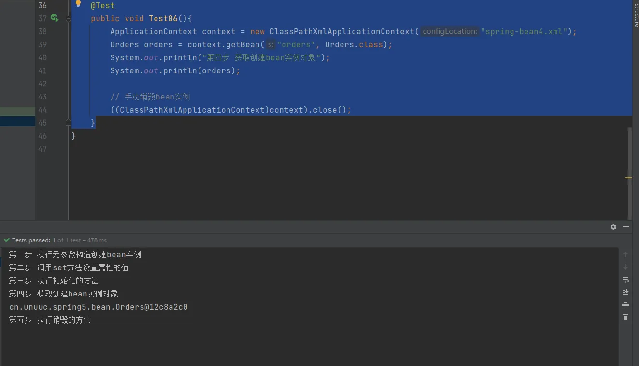
Task: Collapse Test06 method with fold marker on line 37
Action: click(x=68, y=18)
